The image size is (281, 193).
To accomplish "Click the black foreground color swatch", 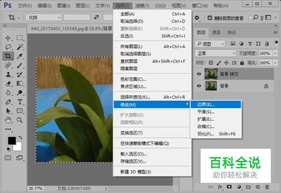I will pyautogui.click(x=12, y=141).
